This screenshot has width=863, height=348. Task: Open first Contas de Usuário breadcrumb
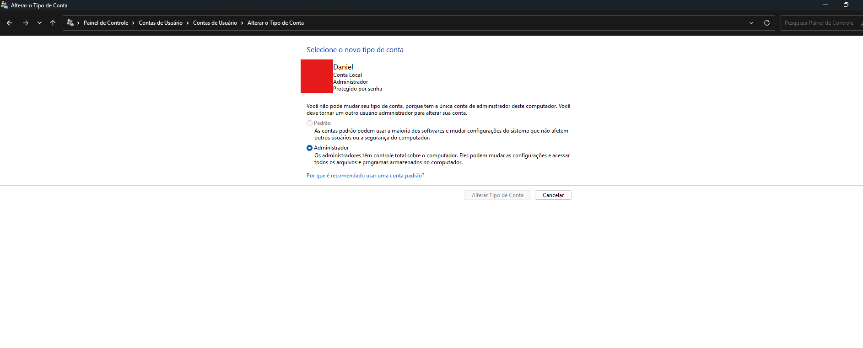pyautogui.click(x=161, y=23)
